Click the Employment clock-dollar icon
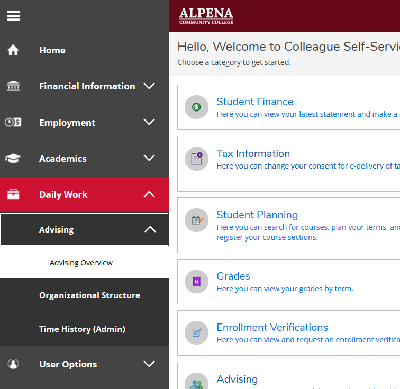Image resolution: width=400 pixels, height=389 pixels. click(x=13, y=122)
